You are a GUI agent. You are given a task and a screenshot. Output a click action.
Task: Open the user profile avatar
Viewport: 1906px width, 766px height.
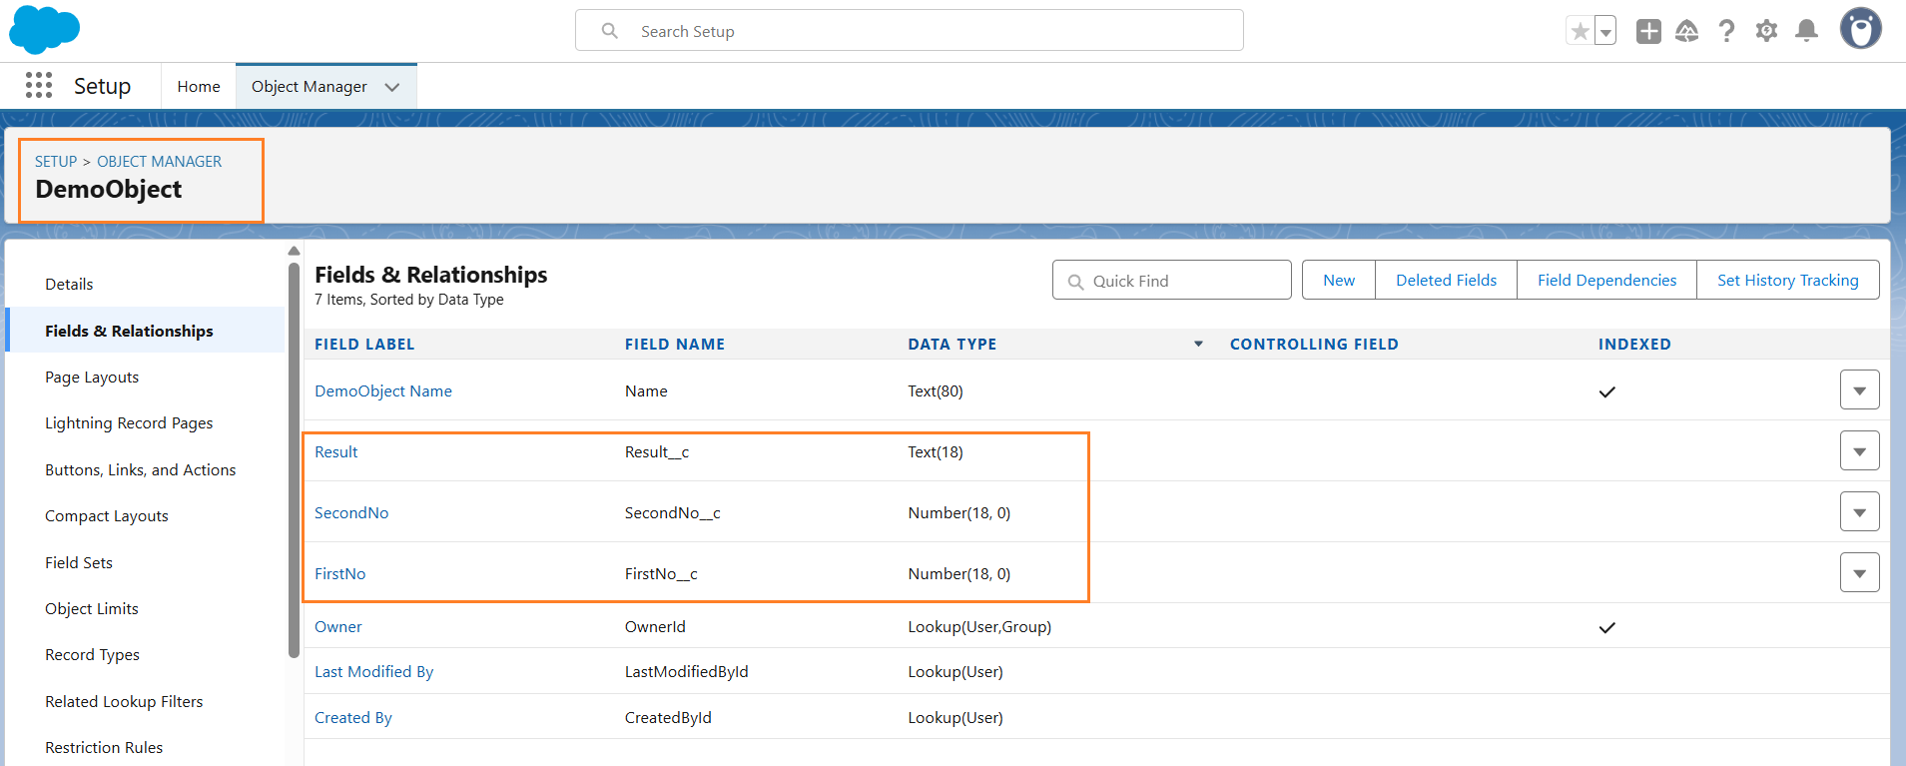1861,29
